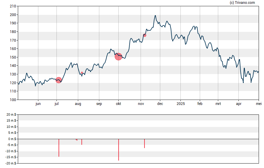Viewport: 264px width, 168px height.
Task: Click the red bar in early August
Action: [x=82, y=142]
